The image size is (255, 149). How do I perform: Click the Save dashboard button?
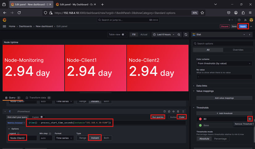234,26
